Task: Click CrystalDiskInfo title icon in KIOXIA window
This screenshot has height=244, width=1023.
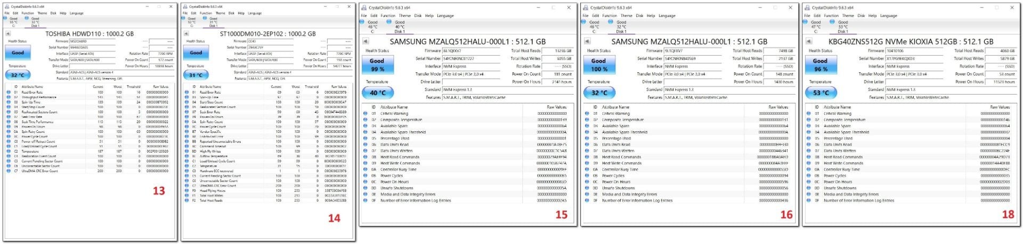Action: point(807,7)
